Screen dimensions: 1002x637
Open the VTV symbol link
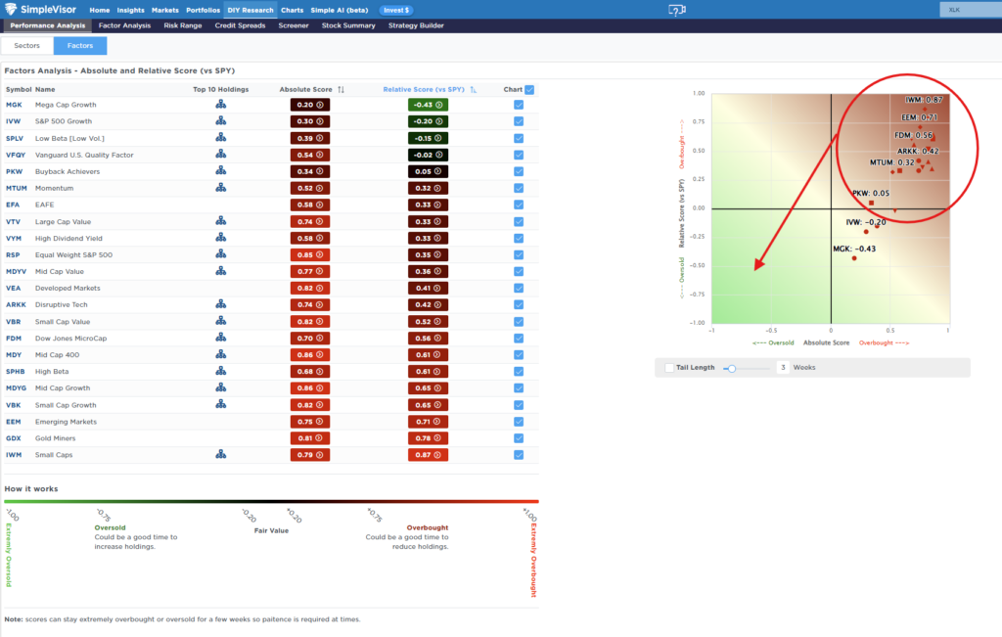[14, 221]
